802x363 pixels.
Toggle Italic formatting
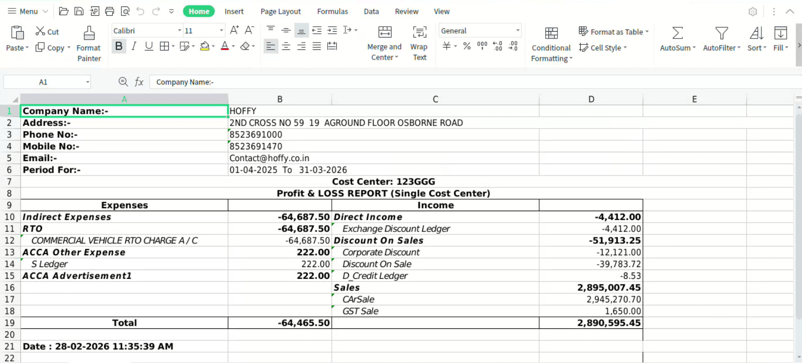click(134, 46)
